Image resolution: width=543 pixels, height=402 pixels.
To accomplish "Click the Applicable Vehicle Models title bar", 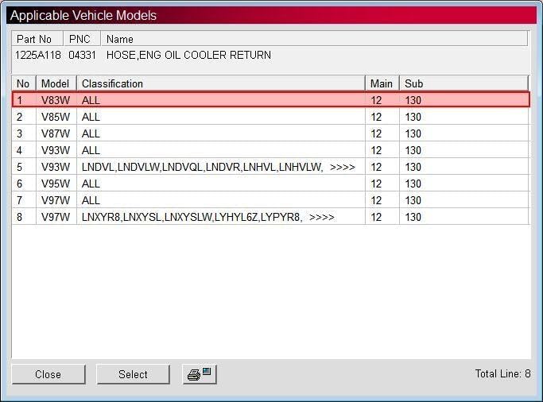I will pyautogui.click(x=271, y=15).
